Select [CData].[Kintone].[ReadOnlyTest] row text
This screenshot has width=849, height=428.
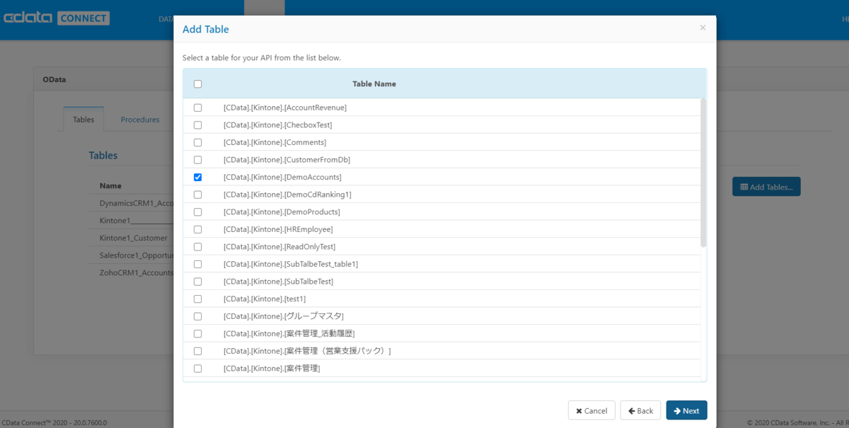click(279, 246)
